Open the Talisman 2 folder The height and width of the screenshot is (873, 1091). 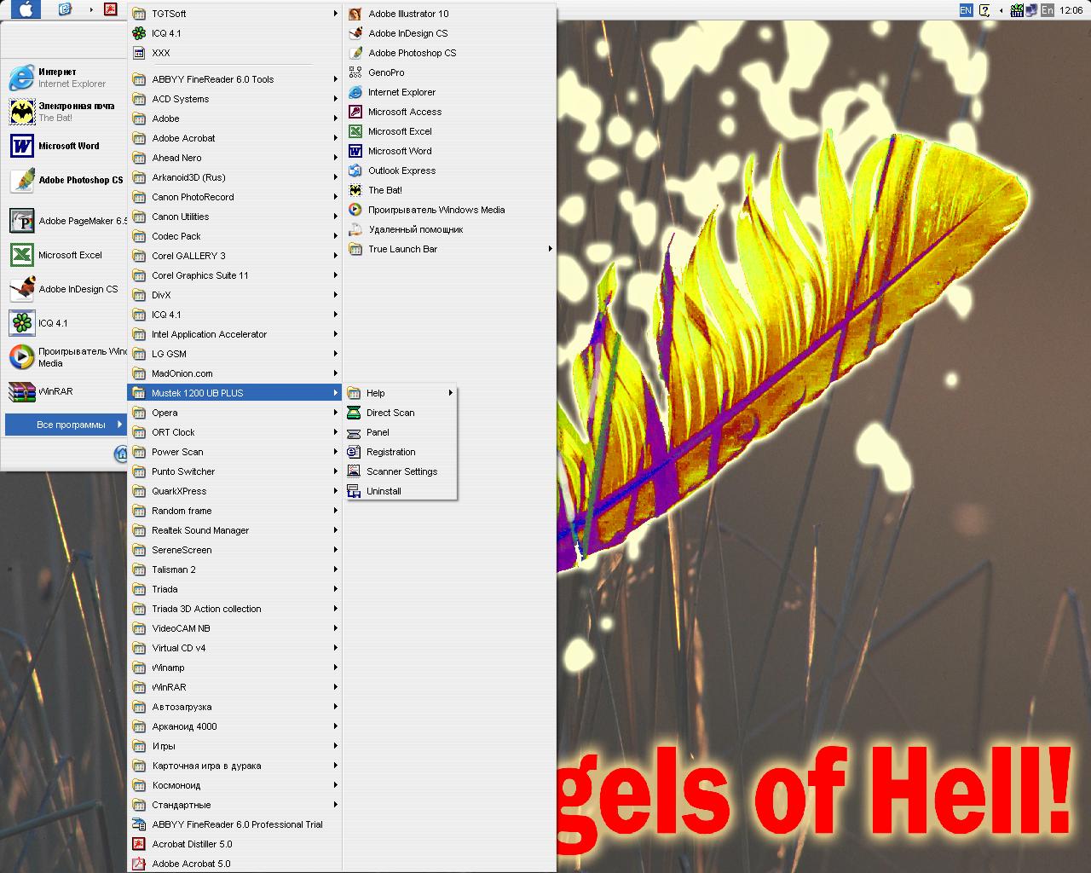234,569
